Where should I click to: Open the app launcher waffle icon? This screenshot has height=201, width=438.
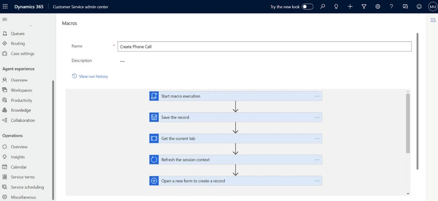coord(5,6)
